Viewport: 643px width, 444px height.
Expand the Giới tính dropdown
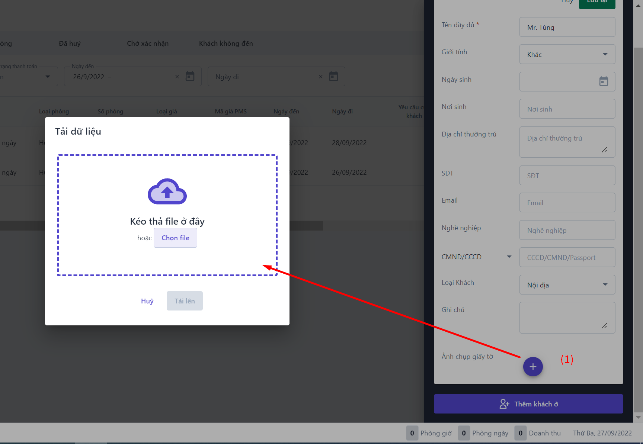point(605,54)
